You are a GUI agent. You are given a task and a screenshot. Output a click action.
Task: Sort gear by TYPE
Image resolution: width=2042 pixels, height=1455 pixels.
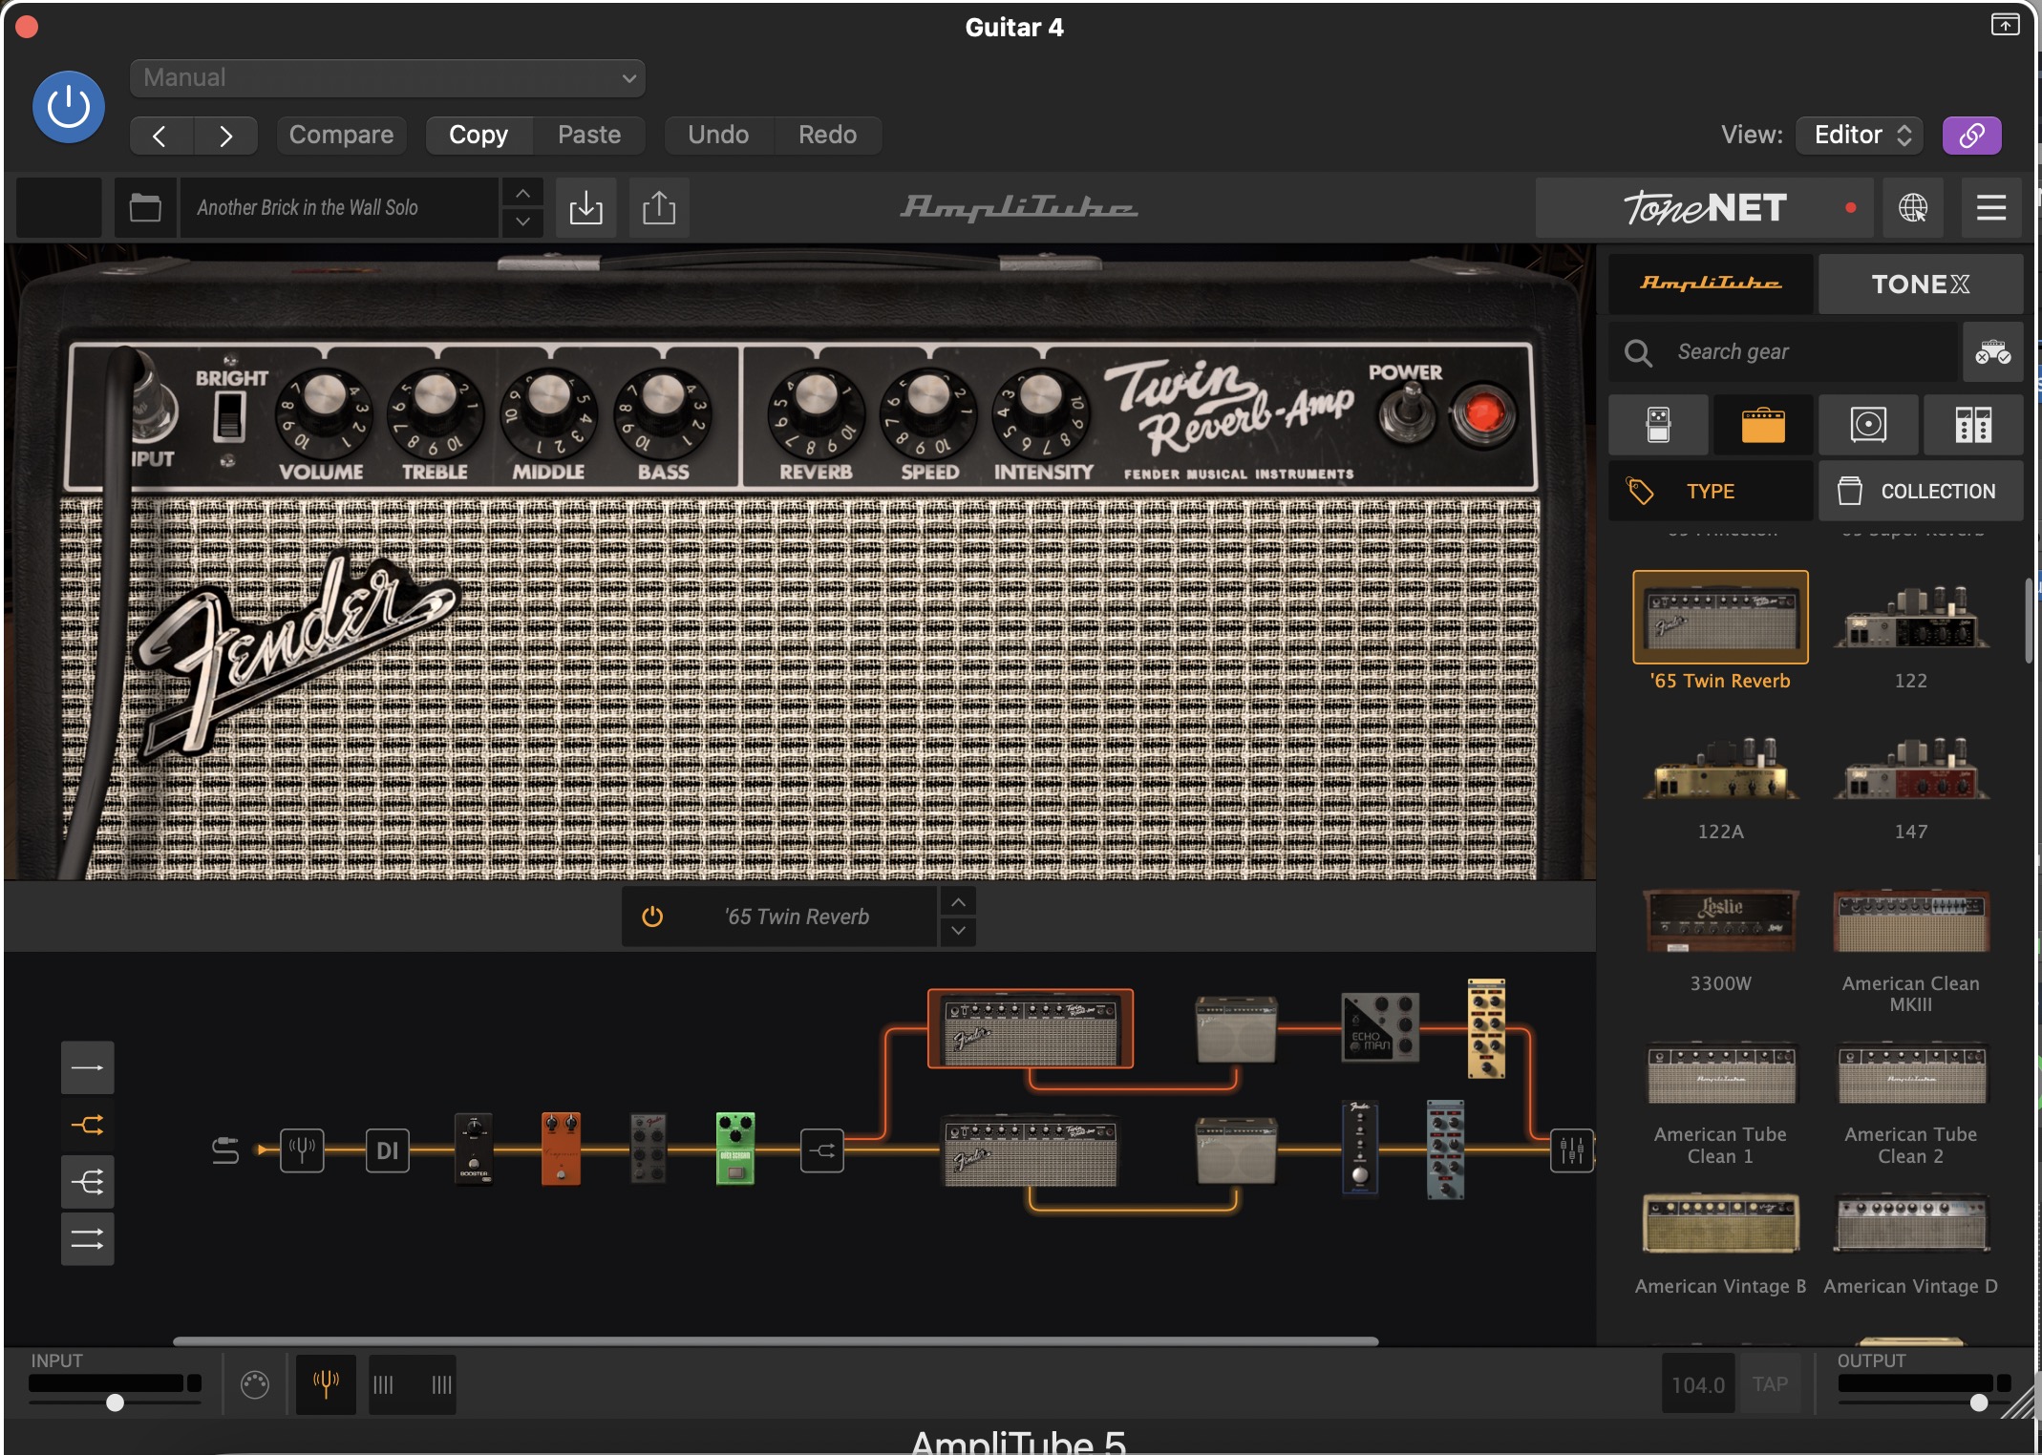(1711, 491)
